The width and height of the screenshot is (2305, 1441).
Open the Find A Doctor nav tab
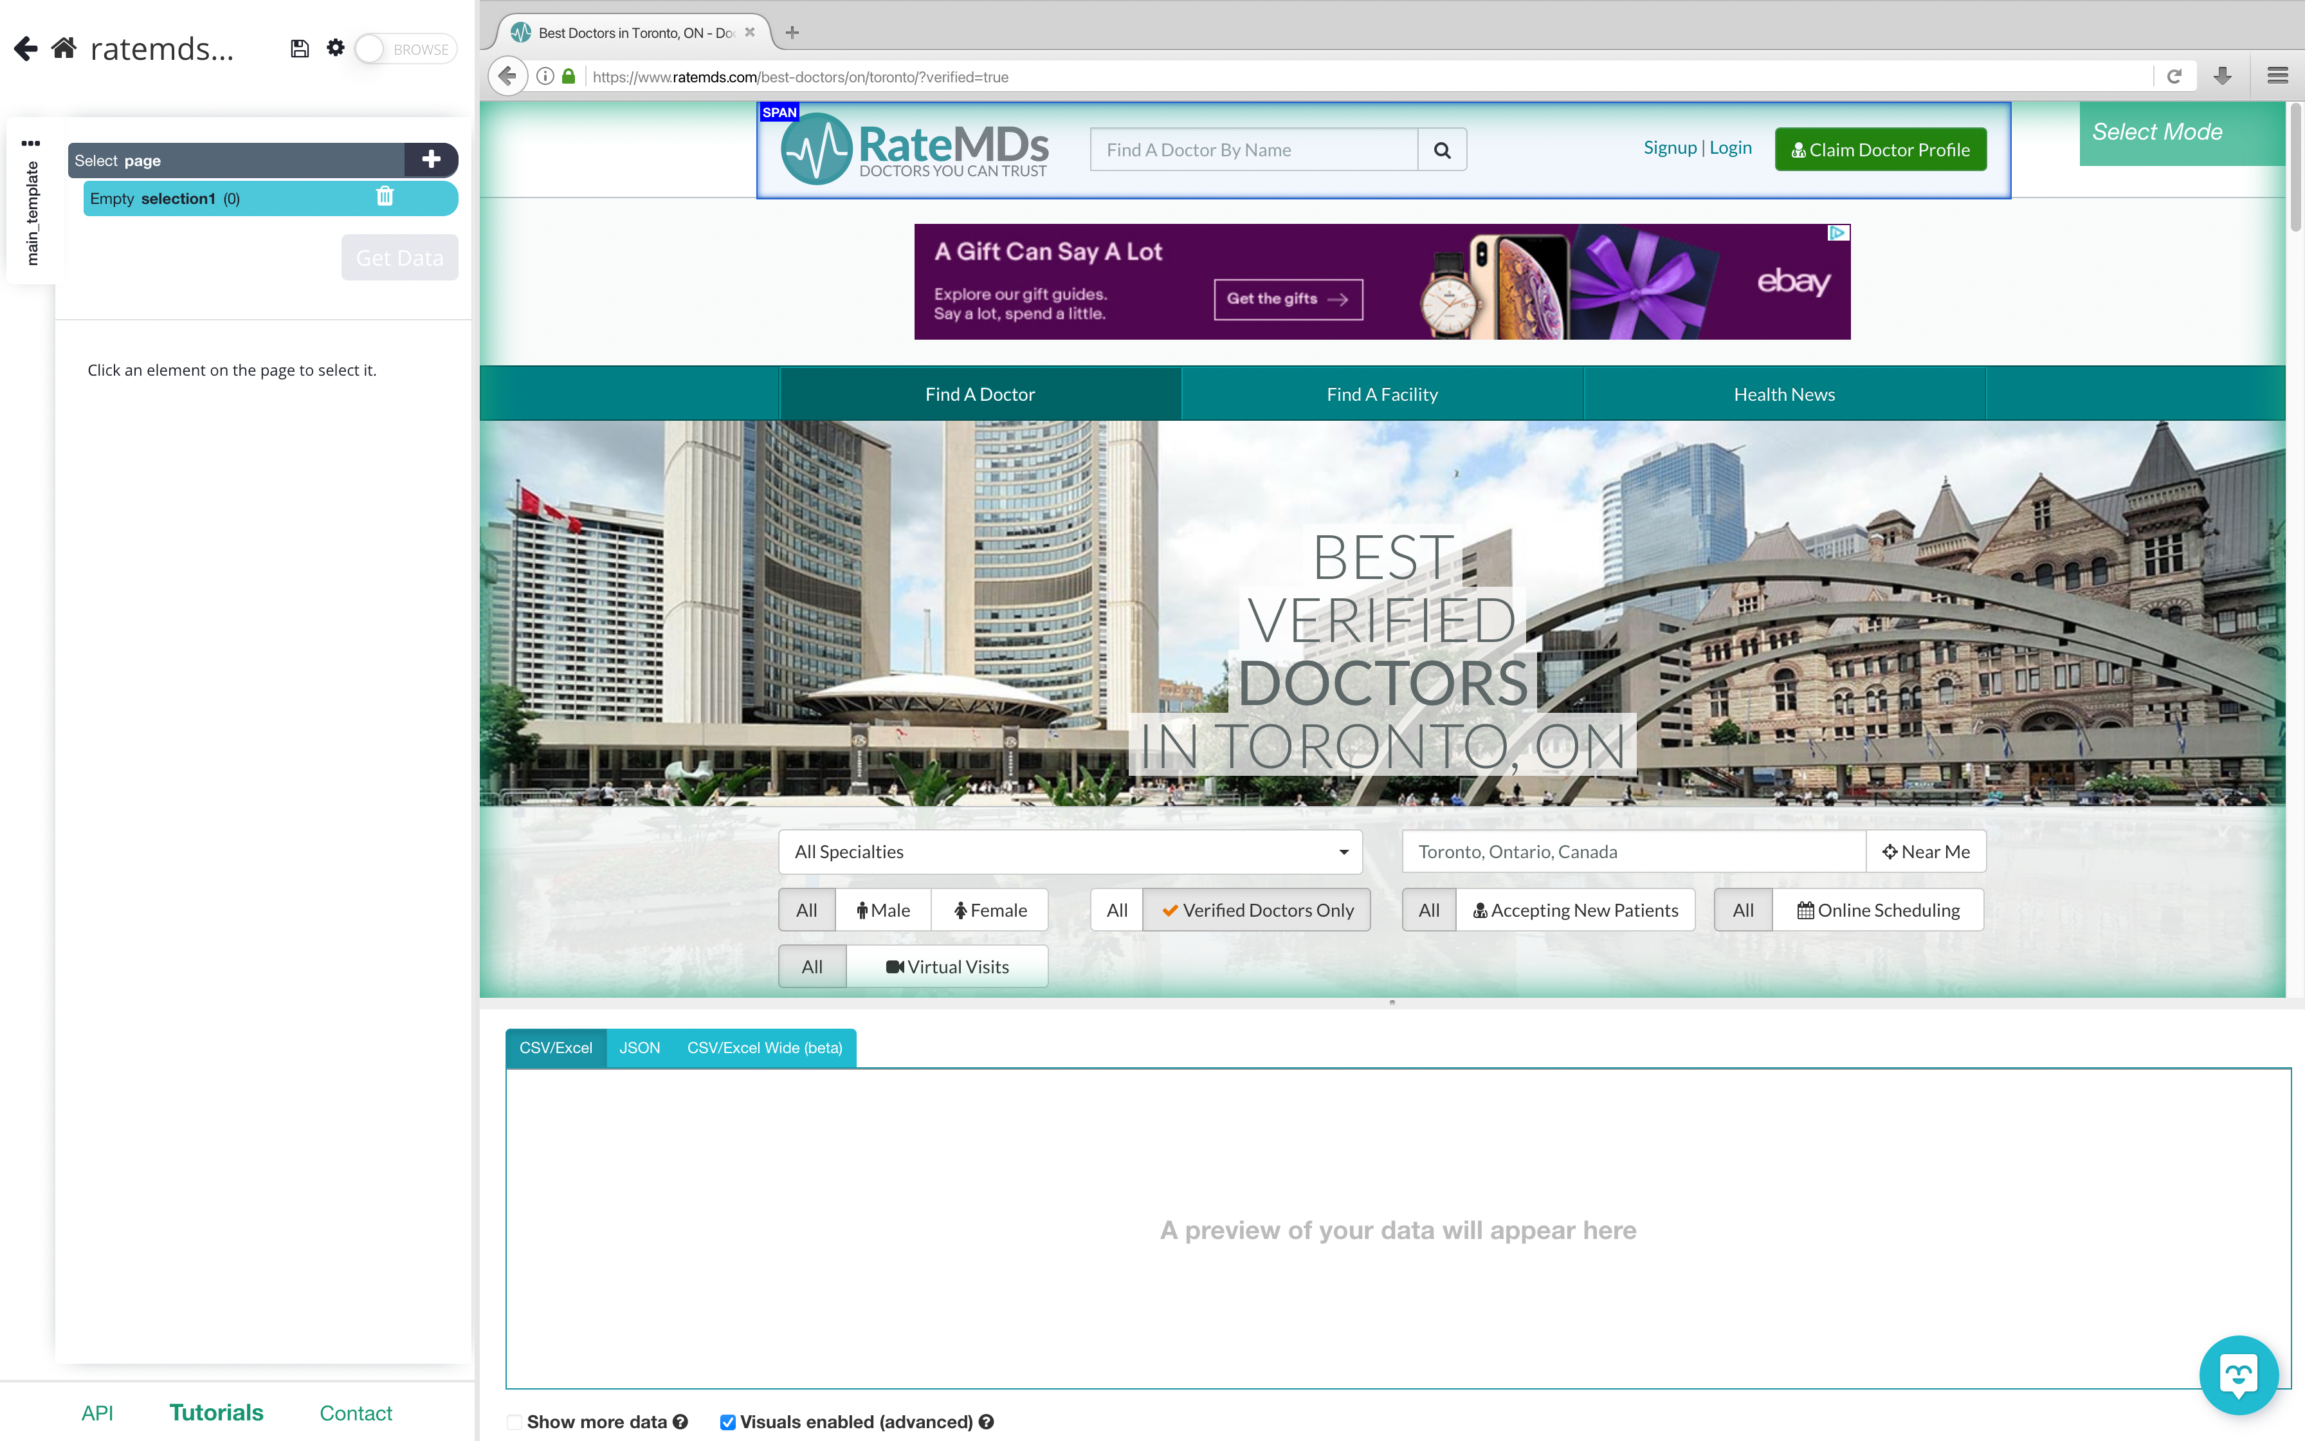[980, 394]
